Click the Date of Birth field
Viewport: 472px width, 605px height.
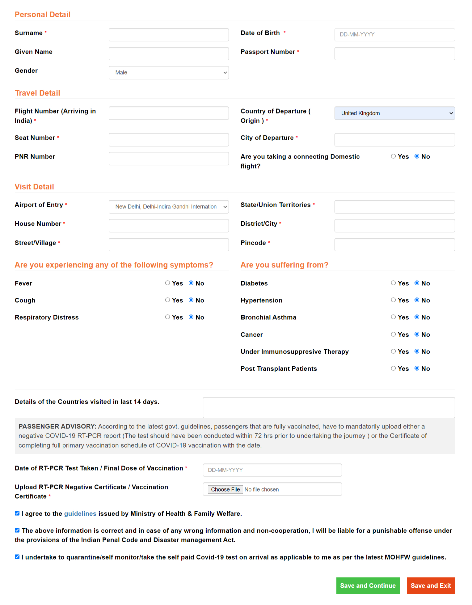point(394,35)
